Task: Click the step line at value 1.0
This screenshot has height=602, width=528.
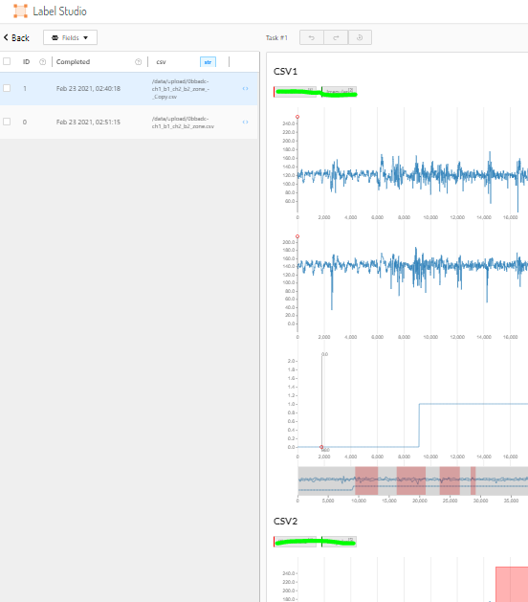Action: click(x=473, y=404)
